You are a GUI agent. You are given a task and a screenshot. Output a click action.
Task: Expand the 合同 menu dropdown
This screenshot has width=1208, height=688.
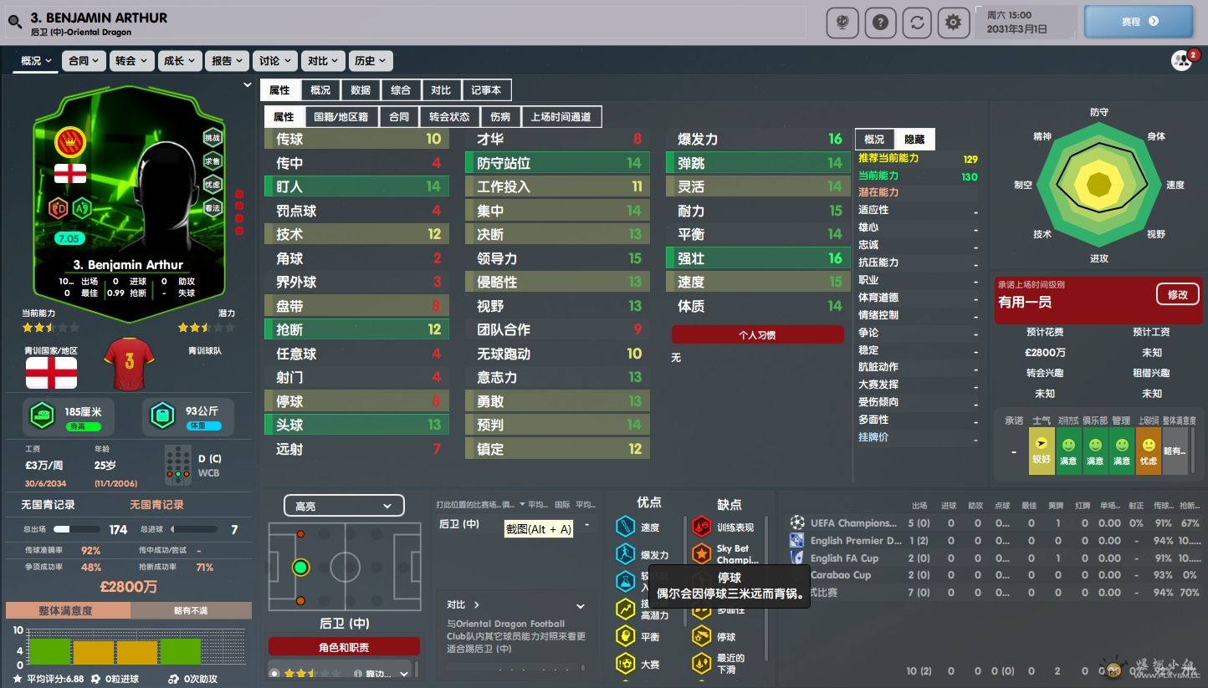pyautogui.click(x=84, y=61)
